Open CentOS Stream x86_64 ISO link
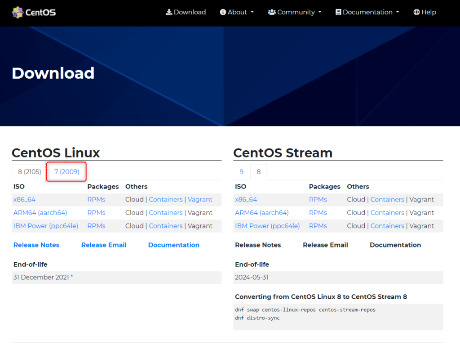This screenshot has width=460, height=350. tap(246, 199)
